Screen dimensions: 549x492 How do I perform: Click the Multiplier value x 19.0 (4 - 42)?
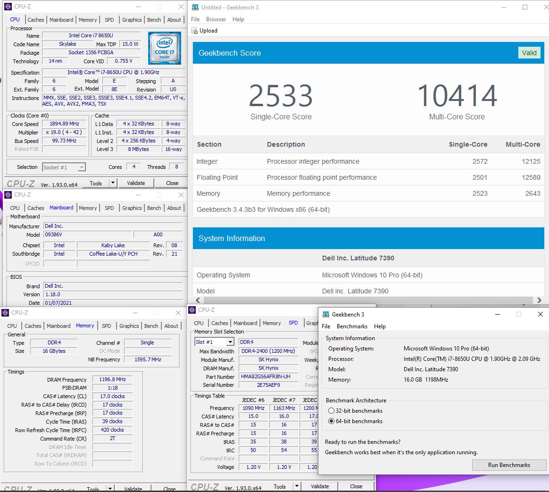pyautogui.click(x=65, y=132)
